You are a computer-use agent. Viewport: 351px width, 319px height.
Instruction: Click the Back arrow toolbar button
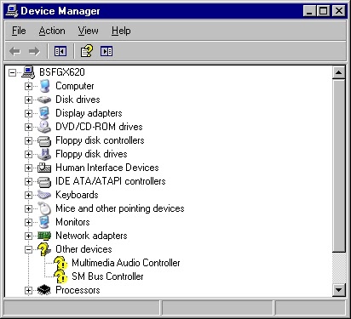point(14,51)
